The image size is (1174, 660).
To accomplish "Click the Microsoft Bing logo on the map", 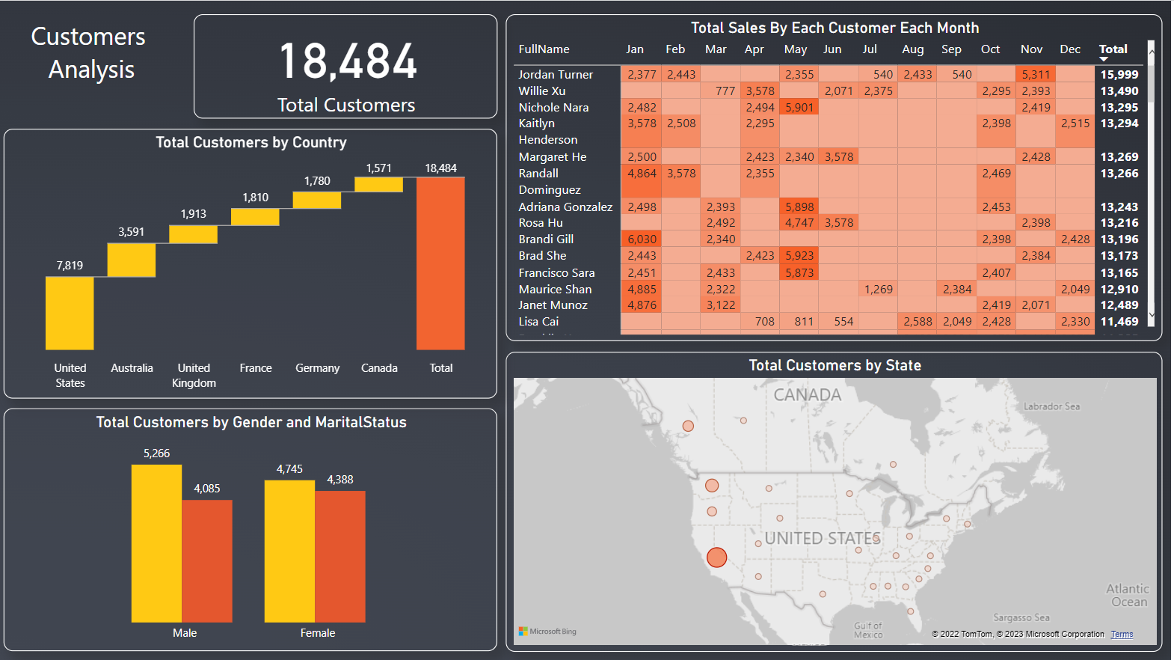I will tap(547, 632).
